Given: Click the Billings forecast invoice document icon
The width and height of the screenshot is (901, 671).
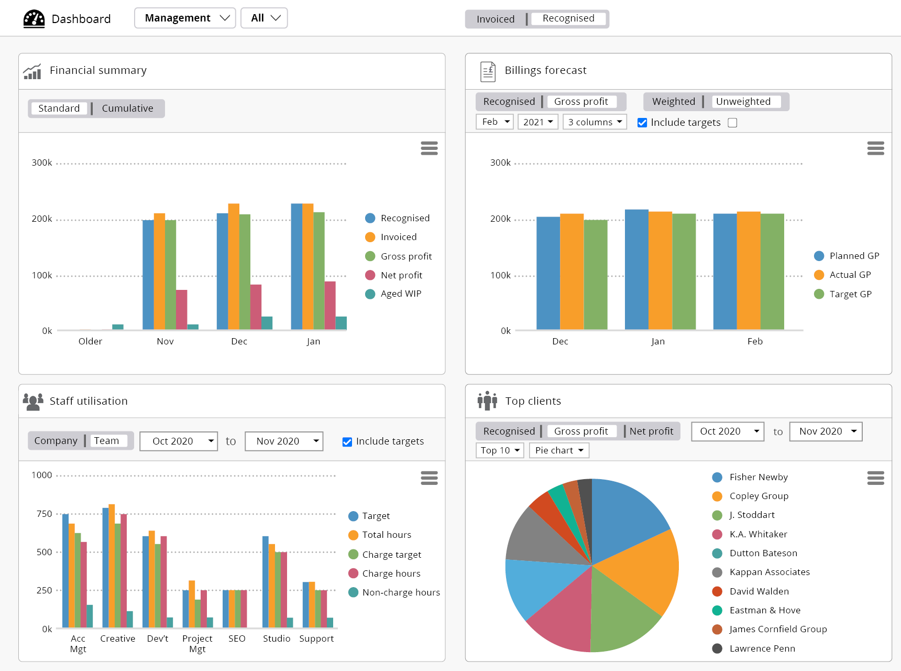Looking at the screenshot, I should (488, 71).
